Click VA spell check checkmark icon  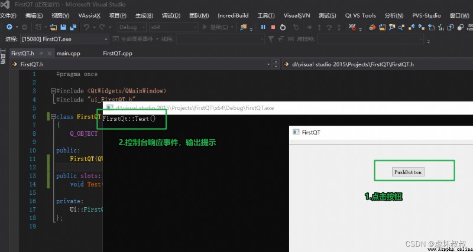click(441, 27)
